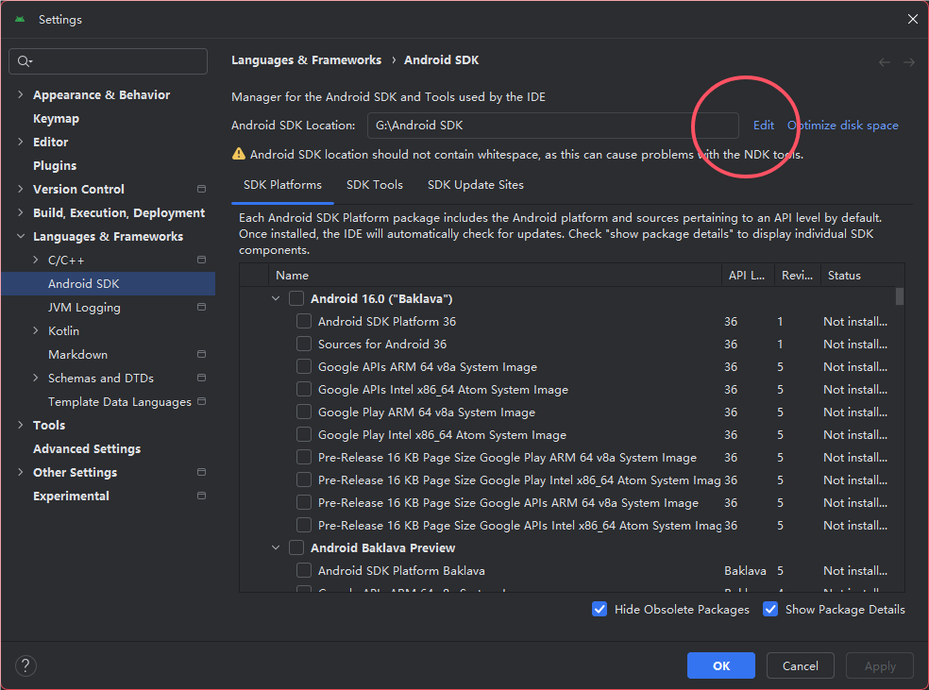Uncheck Hide Obsolete Packages
The height and width of the screenshot is (690, 929).
point(600,609)
